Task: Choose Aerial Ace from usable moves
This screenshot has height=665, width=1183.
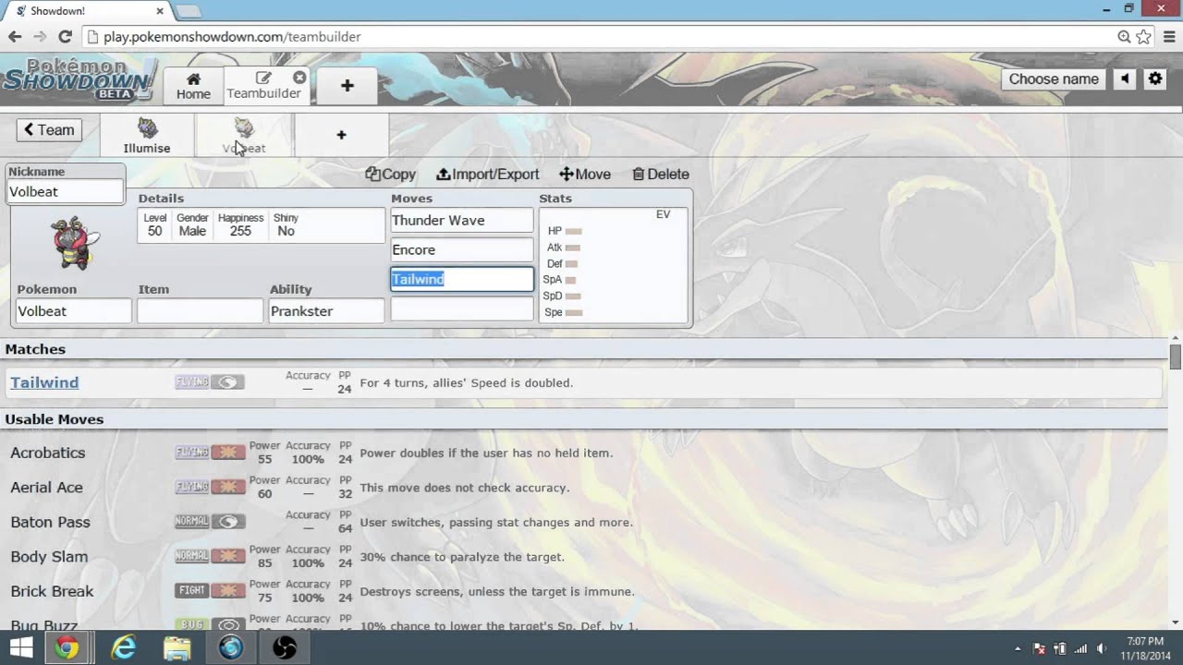Action: tap(46, 488)
